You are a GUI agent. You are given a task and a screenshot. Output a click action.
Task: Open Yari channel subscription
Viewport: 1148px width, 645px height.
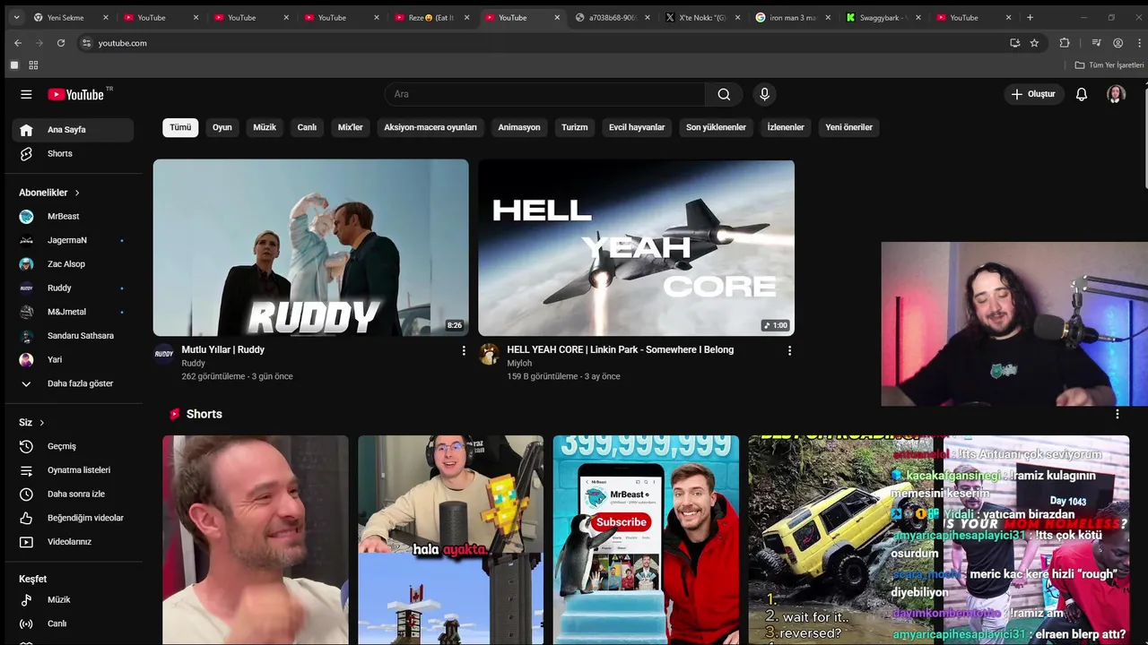(x=74, y=360)
